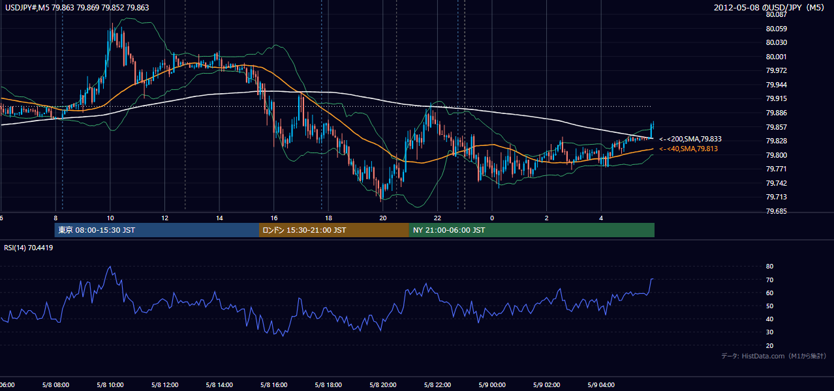Viewport: 834px width, 391px height.
Task: Click RSI scale level 80
Action: click(x=770, y=267)
